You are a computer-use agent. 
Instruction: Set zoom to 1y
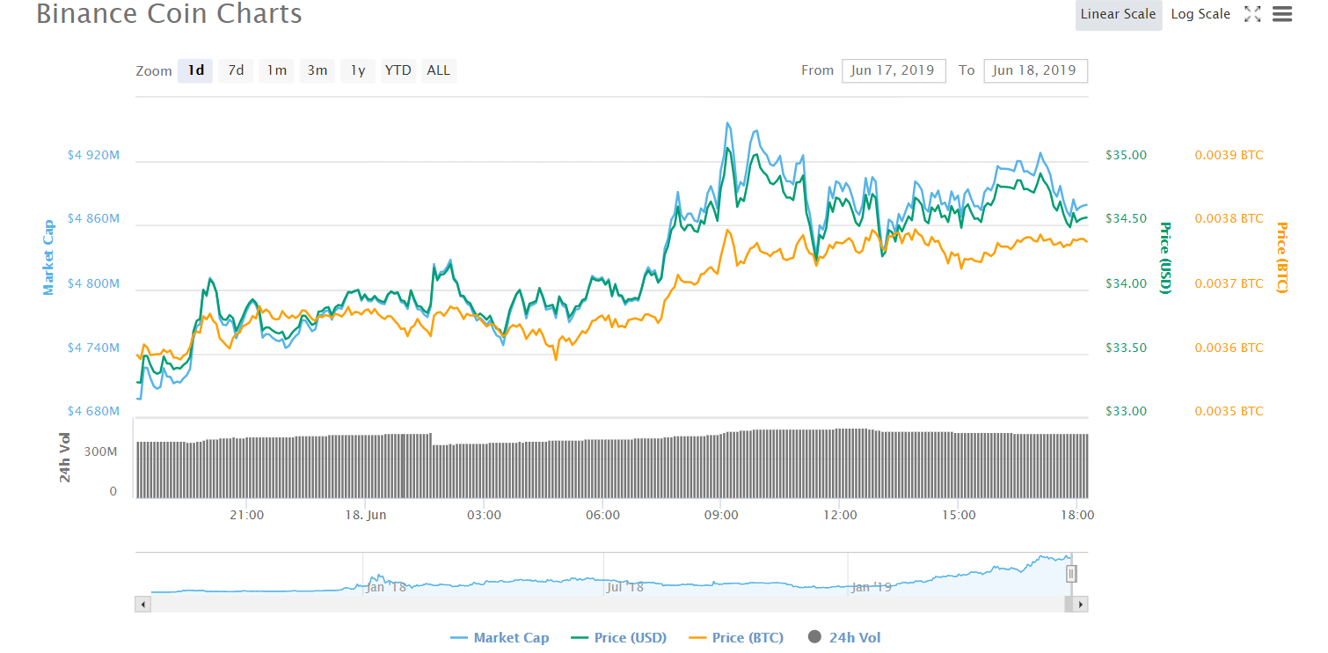tap(357, 70)
